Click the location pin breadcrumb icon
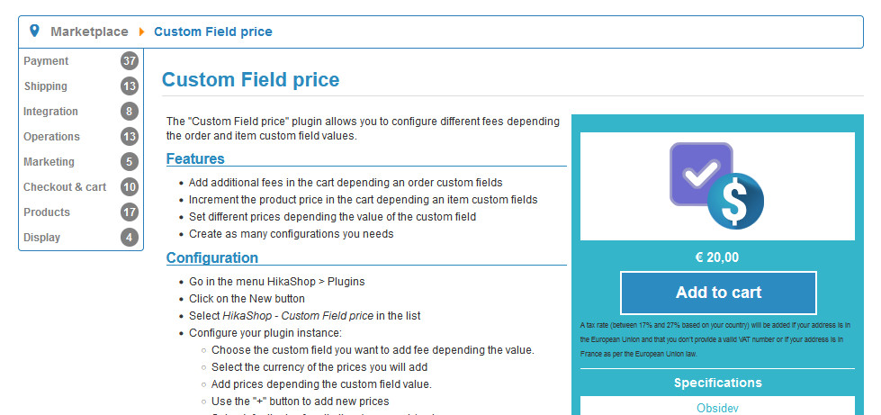Image resolution: width=881 pixels, height=415 pixels. 34,31
